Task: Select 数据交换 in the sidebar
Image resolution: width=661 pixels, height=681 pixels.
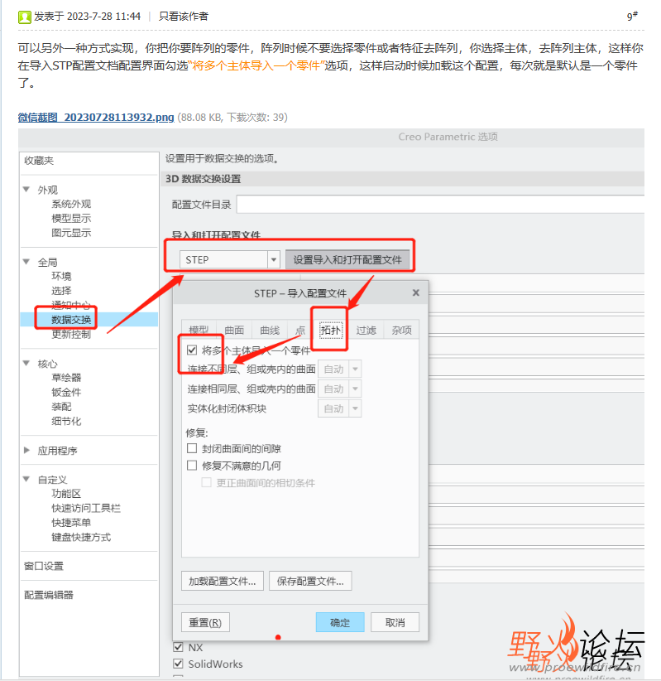Action: pyautogui.click(x=71, y=320)
